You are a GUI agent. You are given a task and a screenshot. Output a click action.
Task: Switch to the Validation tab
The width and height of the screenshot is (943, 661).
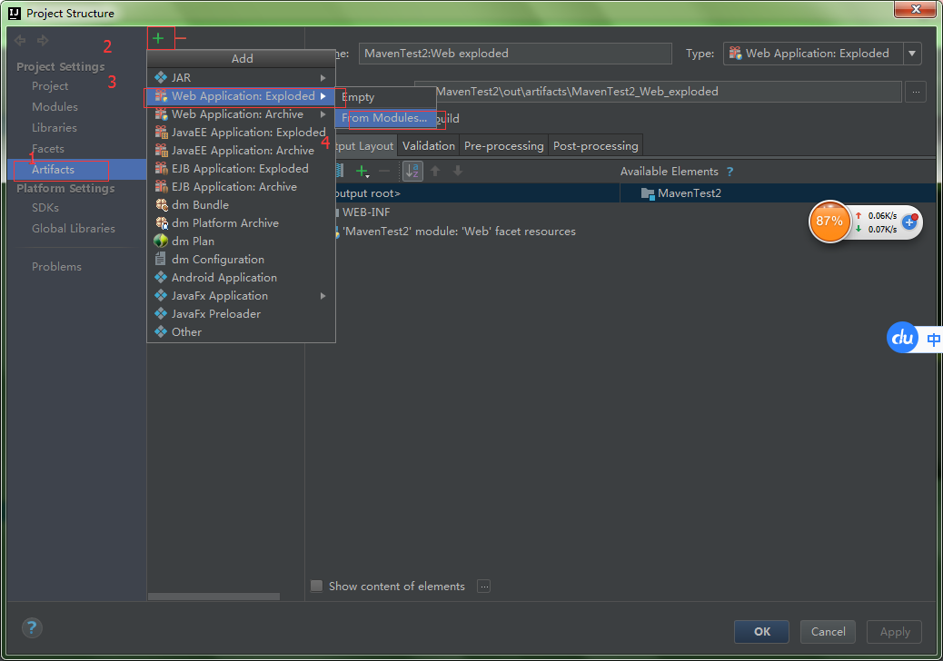click(x=428, y=146)
